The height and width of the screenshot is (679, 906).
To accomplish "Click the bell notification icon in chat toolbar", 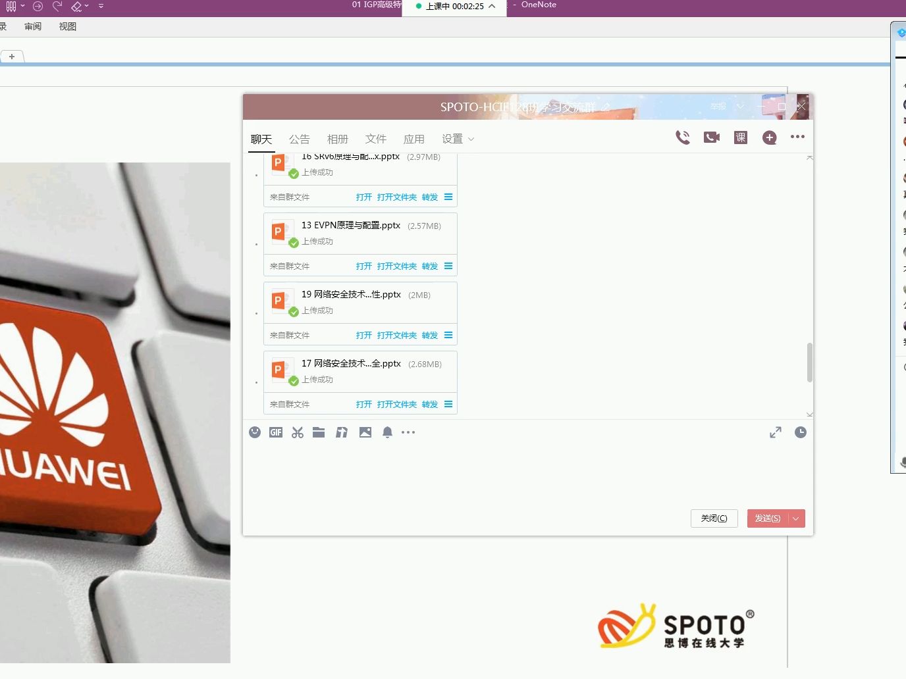I will 388,432.
